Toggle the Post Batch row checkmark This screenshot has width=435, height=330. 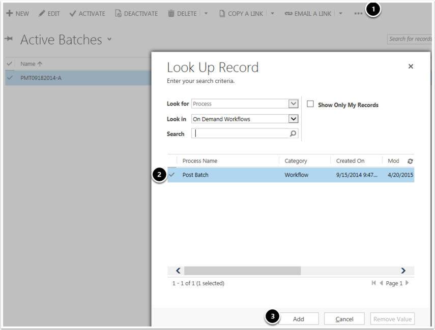pos(172,175)
